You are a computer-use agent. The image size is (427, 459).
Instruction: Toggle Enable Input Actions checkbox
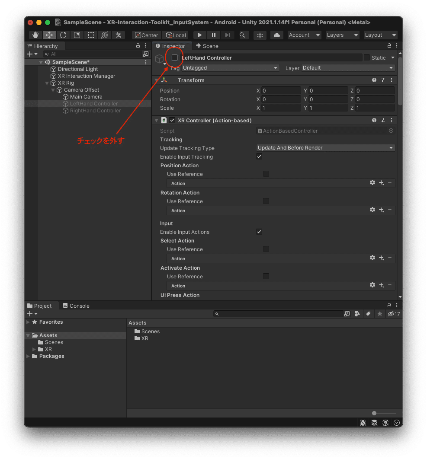tap(259, 232)
